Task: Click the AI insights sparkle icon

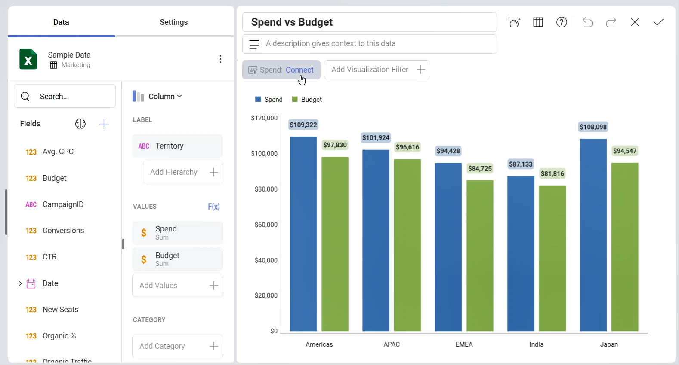Action: (x=514, y=22)
